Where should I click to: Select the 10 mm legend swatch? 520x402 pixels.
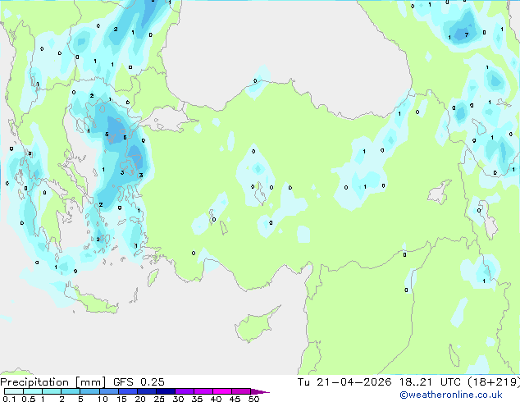tap(108, 391)
